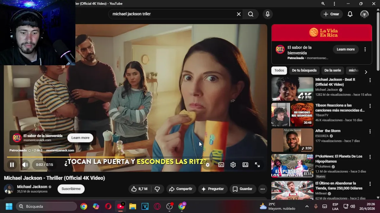Like the video with thumbs up 8,7 M

tap(140, 189)
